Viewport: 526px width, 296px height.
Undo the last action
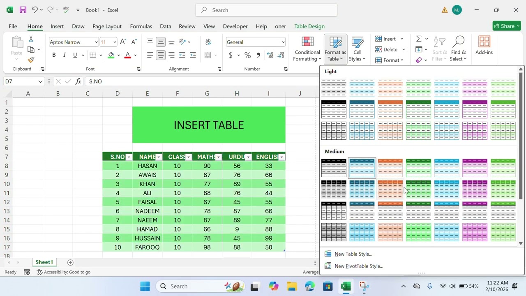click(35, 10)
